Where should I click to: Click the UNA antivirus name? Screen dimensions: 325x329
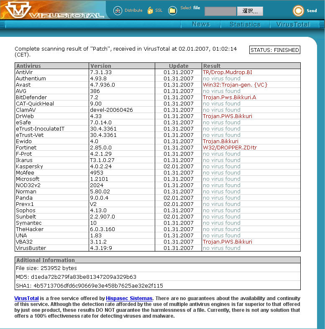[x=21, y=235]
